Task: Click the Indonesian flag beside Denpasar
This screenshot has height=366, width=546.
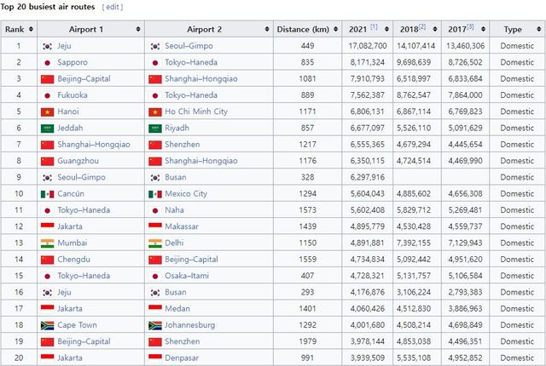Action: tap(155, 357)
